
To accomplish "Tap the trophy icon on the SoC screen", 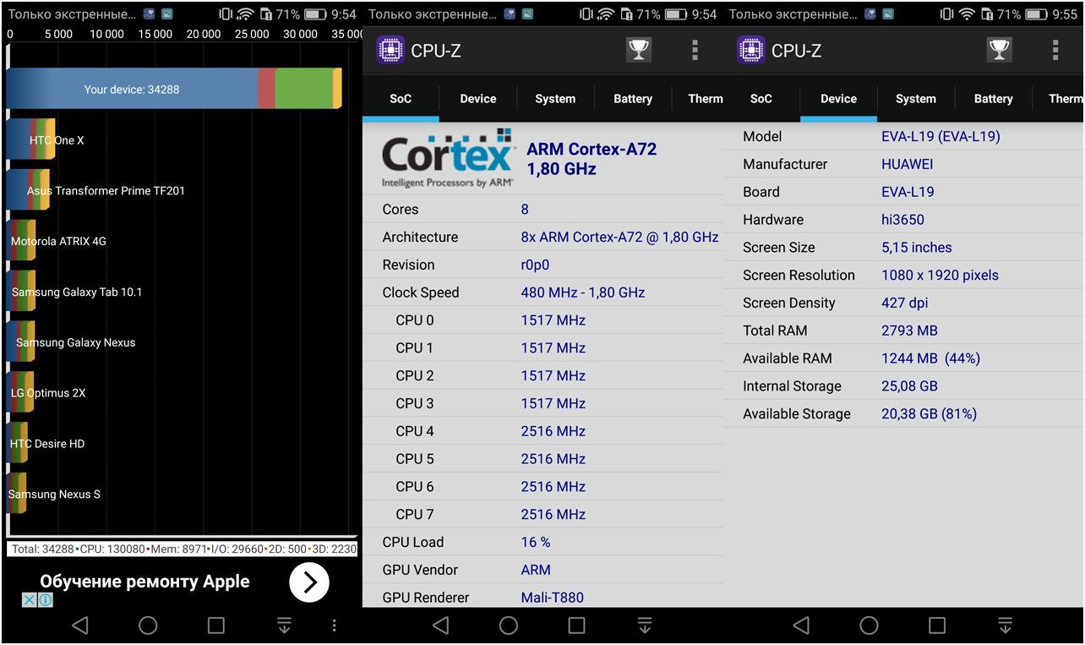I will [639, 51].
